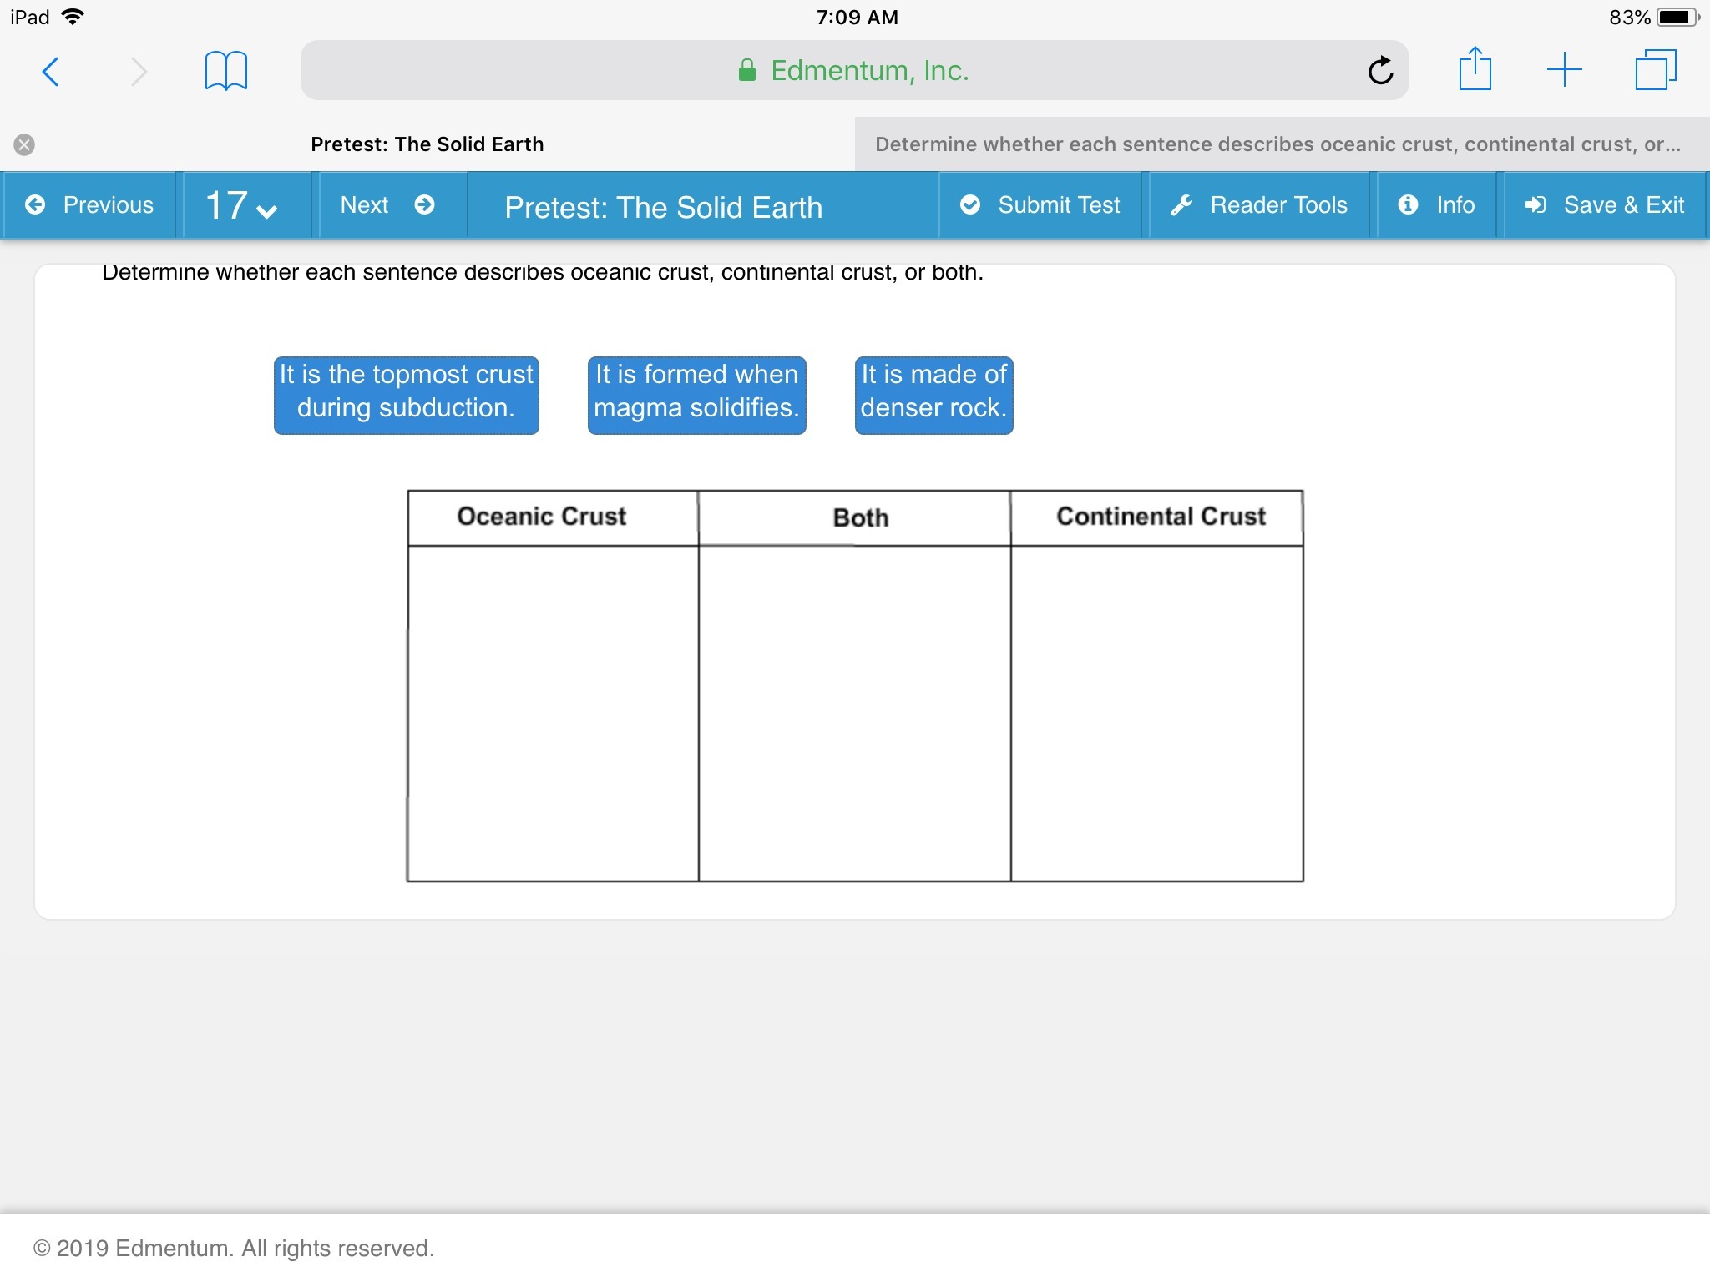Select the Pretest: The Solid Earth tab
Image resolution: width=1710 pixels, height=1282 pixels.
427,144
